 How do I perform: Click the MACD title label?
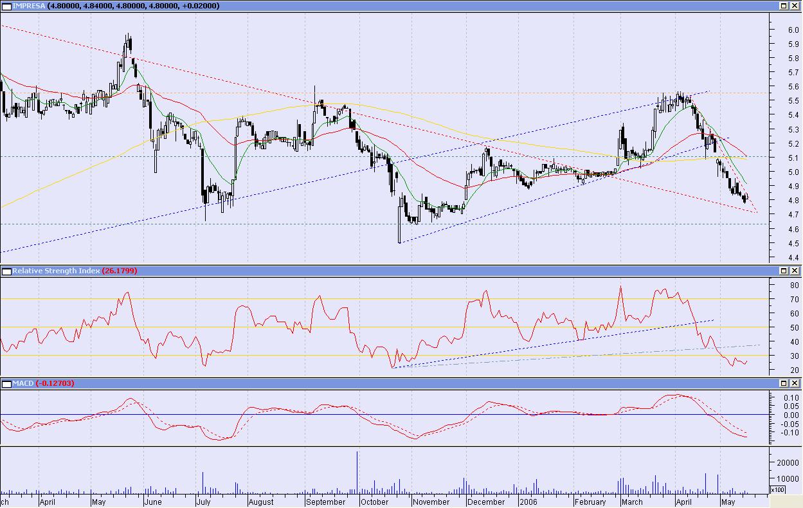23,383
